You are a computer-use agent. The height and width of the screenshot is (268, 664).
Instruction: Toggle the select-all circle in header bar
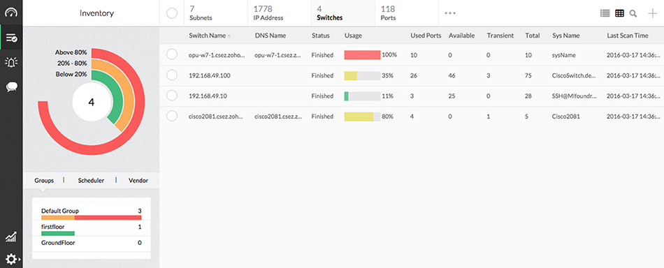tap(171, 13)
